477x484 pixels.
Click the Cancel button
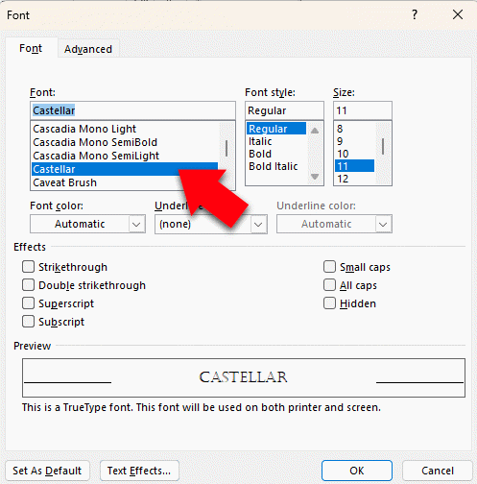(438, 471)
